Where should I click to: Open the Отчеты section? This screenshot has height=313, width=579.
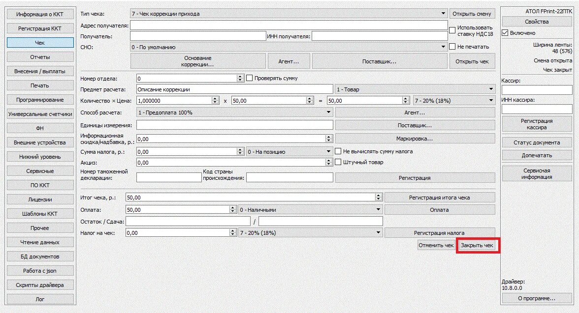tap(40, 57)
